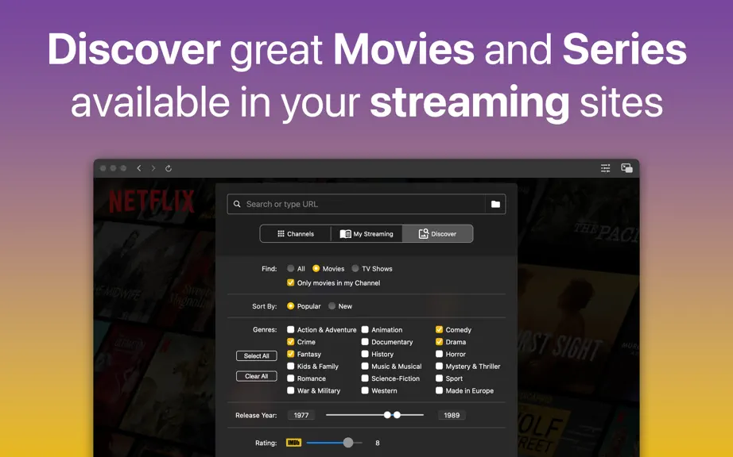Screen dimensions: 733x457
Task: Uncheck Only movies in my Channel
Action: tap(291, 282)
